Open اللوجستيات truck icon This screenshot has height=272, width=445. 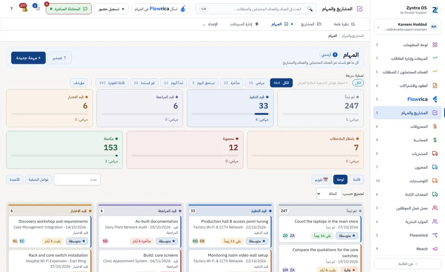[435, 181]
